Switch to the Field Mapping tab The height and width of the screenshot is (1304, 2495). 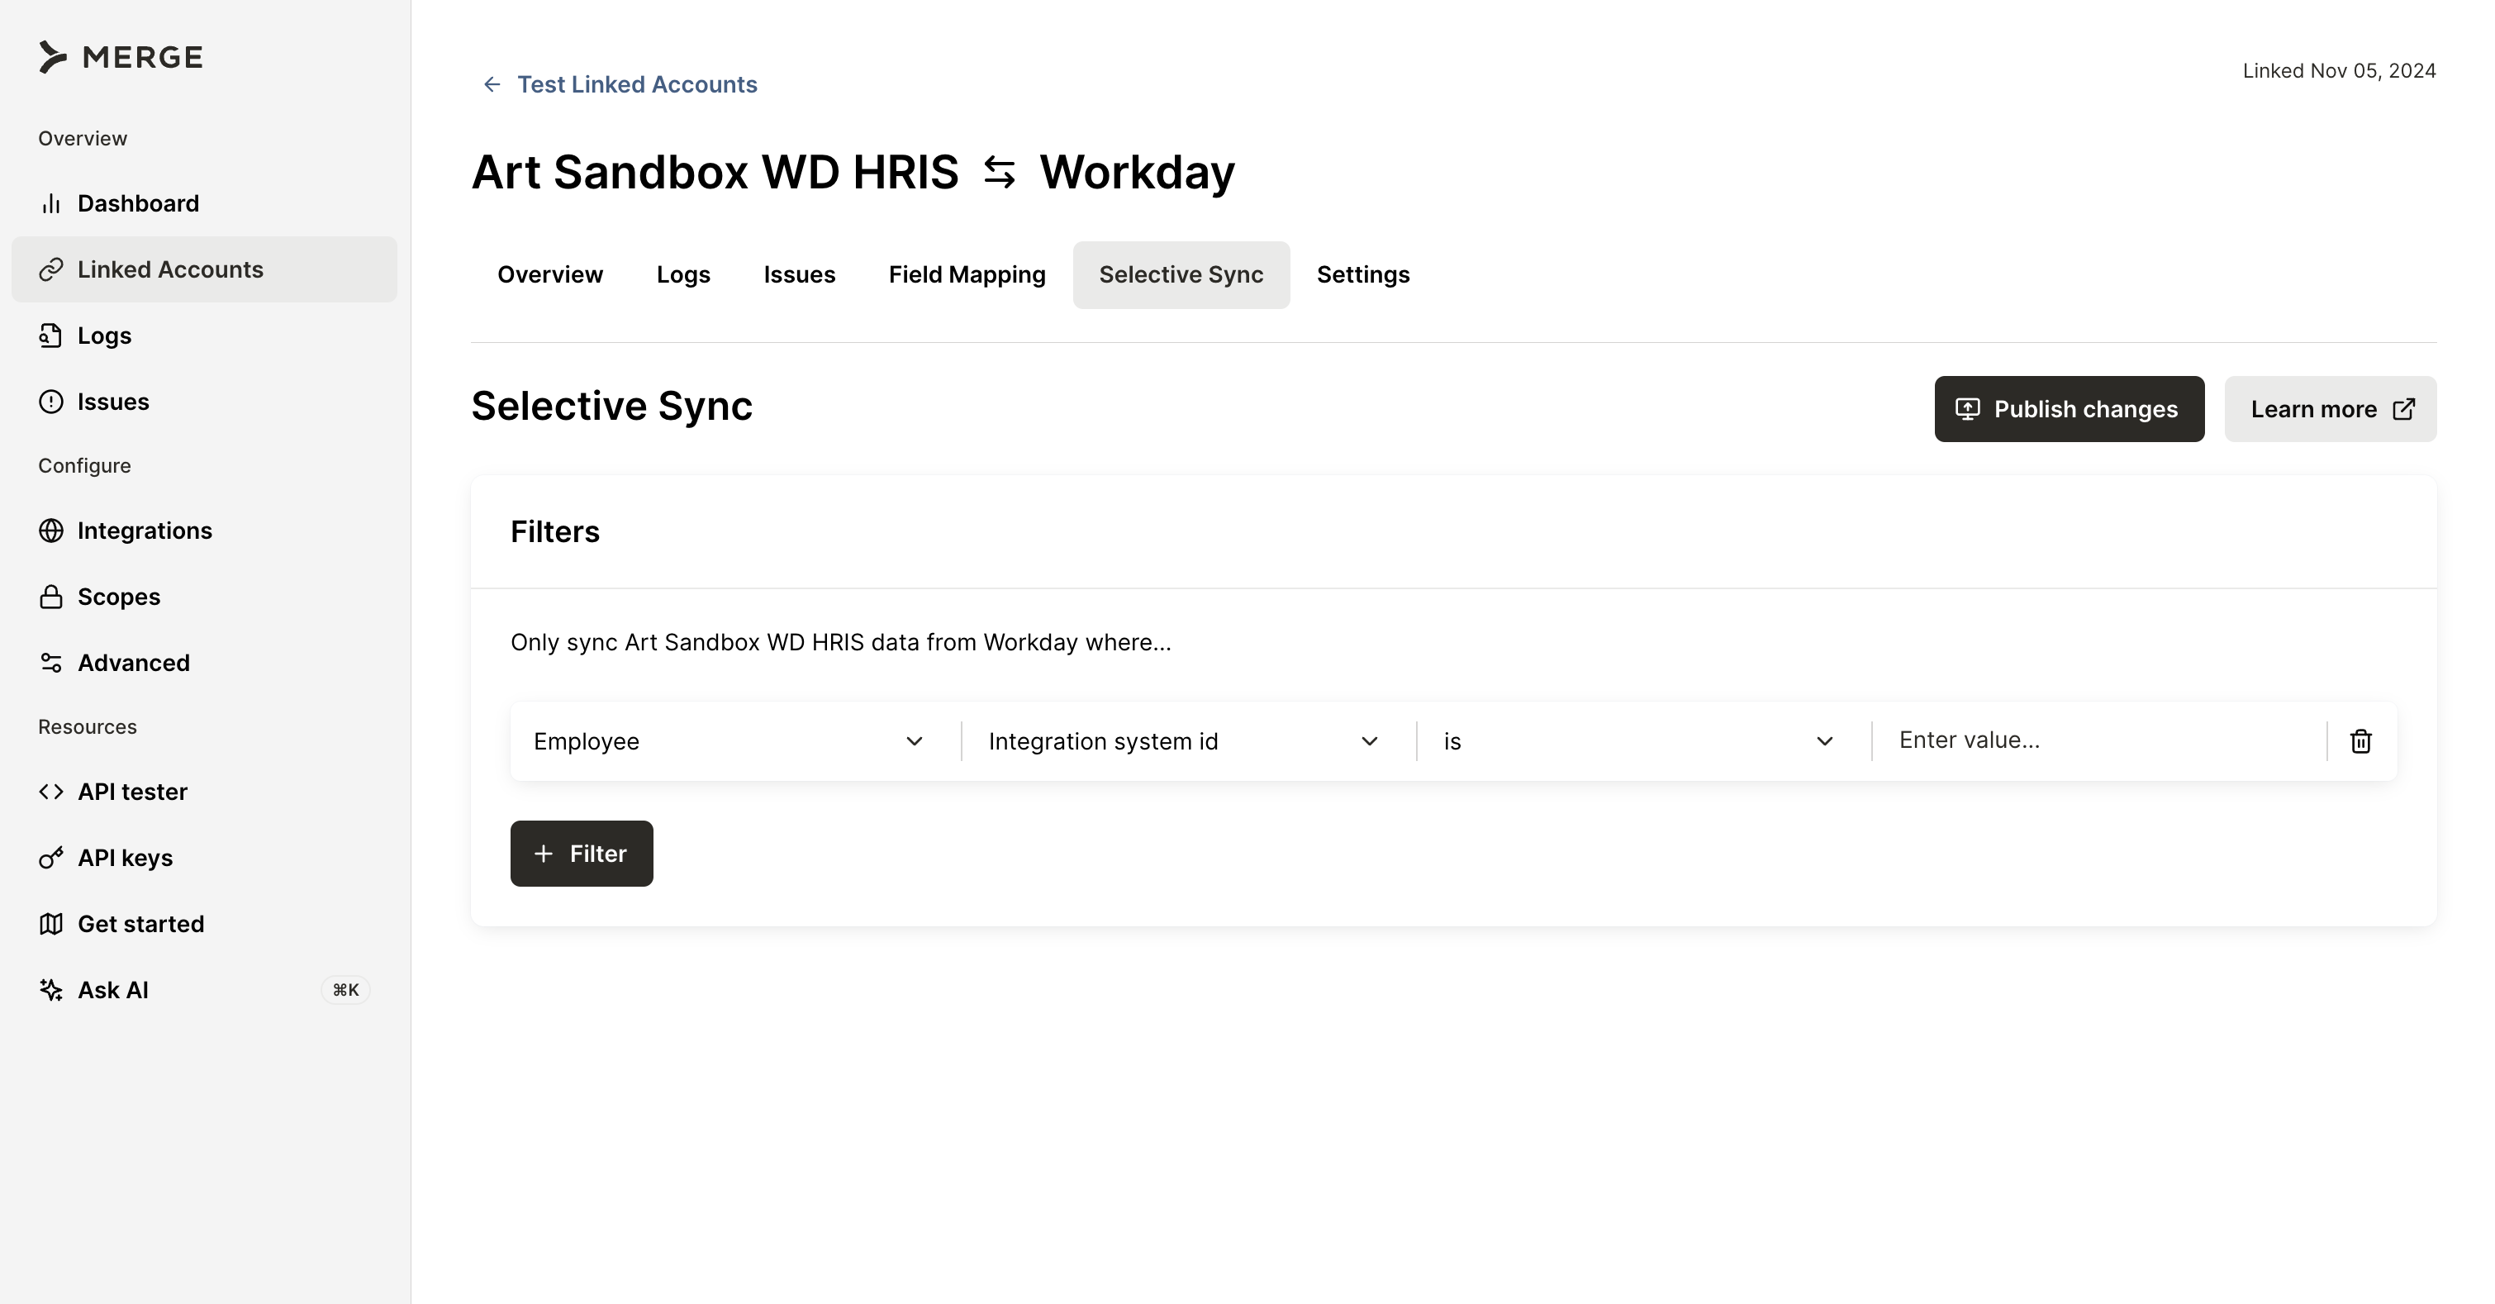[x=967, y=275]
